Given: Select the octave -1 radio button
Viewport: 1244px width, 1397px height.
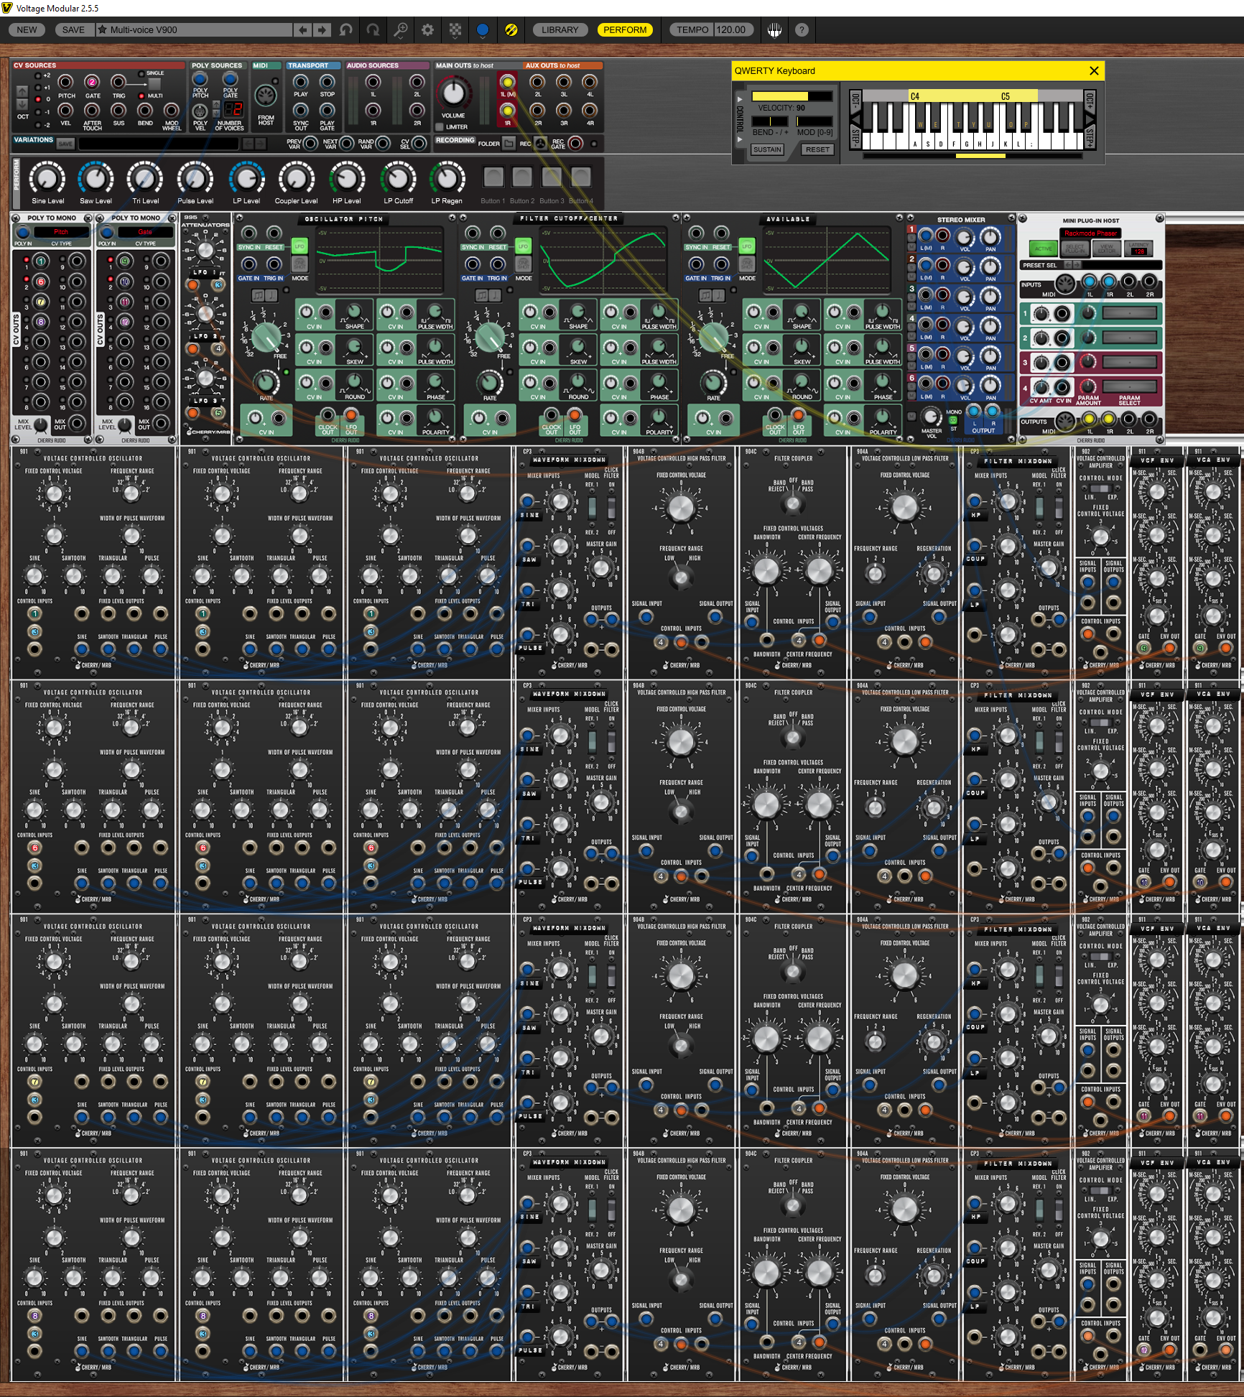Looking at the screenshot, I should coord(40,112).
